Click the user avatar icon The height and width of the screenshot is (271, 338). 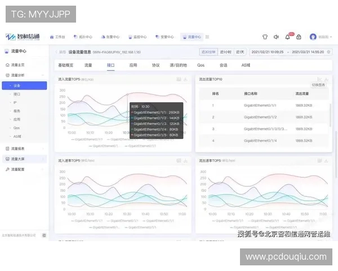pos(313,37)
